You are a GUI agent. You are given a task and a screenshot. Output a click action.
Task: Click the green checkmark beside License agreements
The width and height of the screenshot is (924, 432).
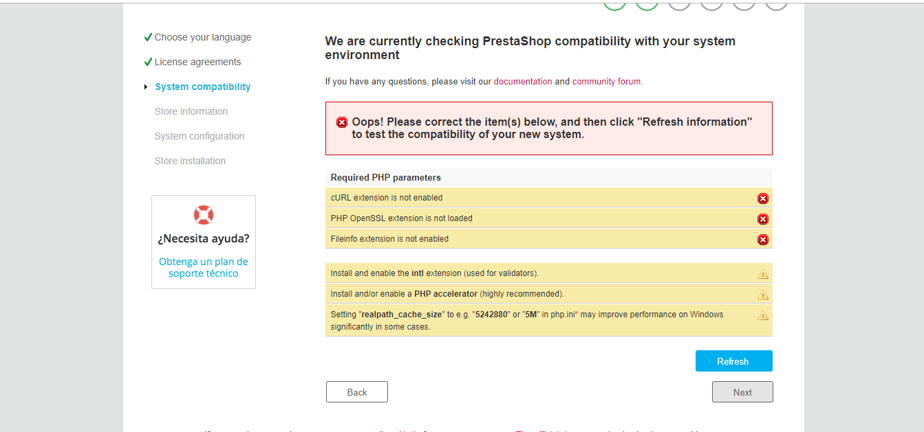pyautogui.click(x=148, y=62)
